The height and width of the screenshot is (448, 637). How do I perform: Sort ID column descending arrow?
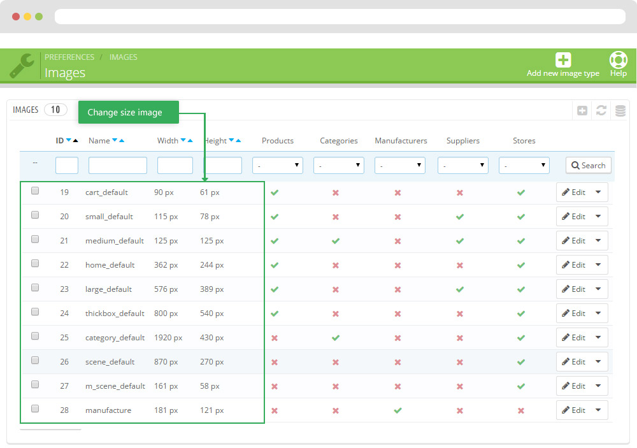click(x=69, y=141)
